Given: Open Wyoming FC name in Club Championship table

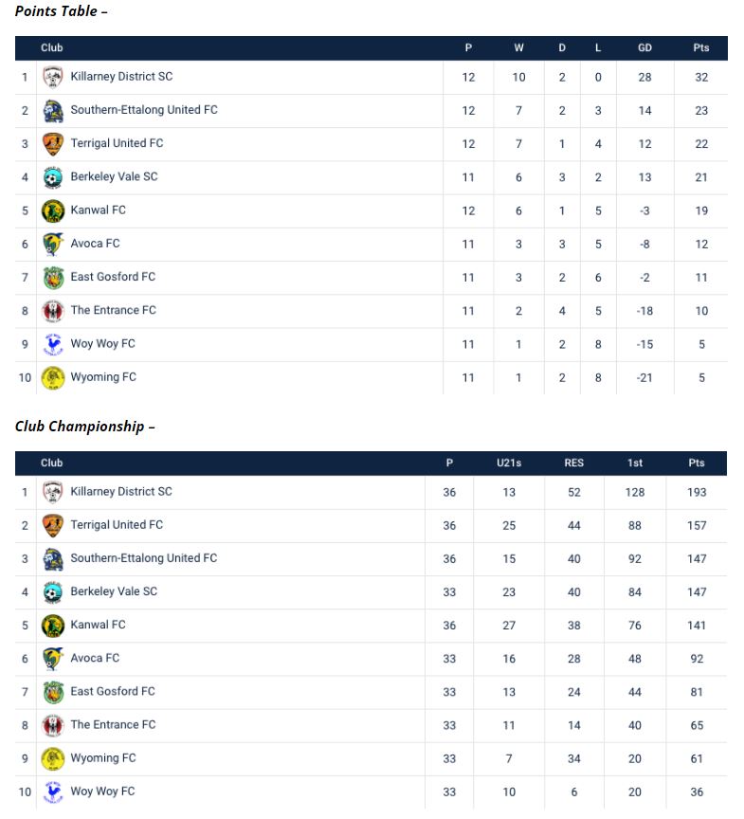Looking at the screenshot, I should click(x=103, y=757).
